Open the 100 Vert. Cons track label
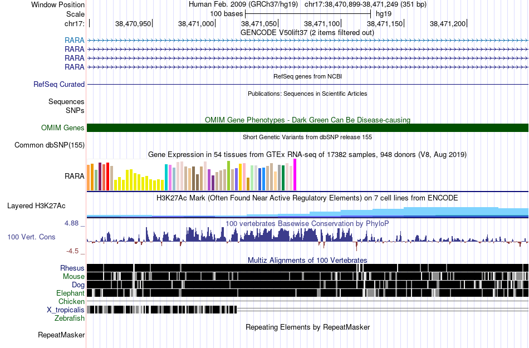This screenshot has width=529, height=348. [31, 237]
